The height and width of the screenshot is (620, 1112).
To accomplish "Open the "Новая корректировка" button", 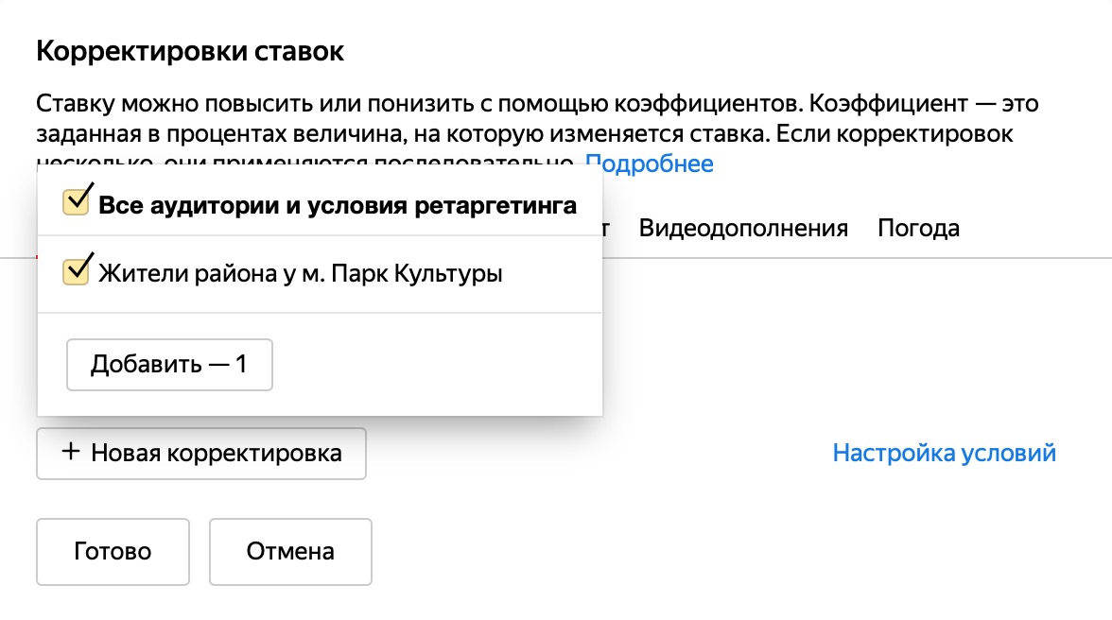I will [x=201, y=454].
